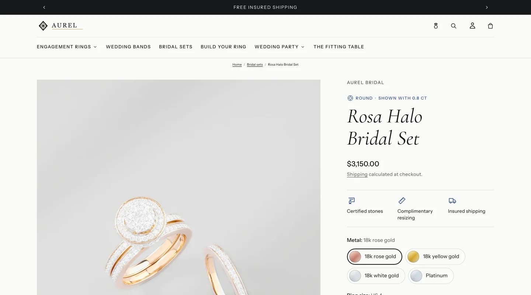Click the Certified stones certificate icon
The height and width of the screenshot is (295, 531).
coord(351,201)
